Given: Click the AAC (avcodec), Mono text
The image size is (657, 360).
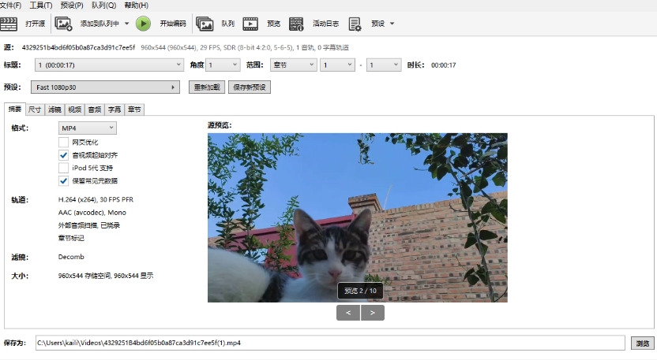Looking at the screenshot, I should click(92, 213).
